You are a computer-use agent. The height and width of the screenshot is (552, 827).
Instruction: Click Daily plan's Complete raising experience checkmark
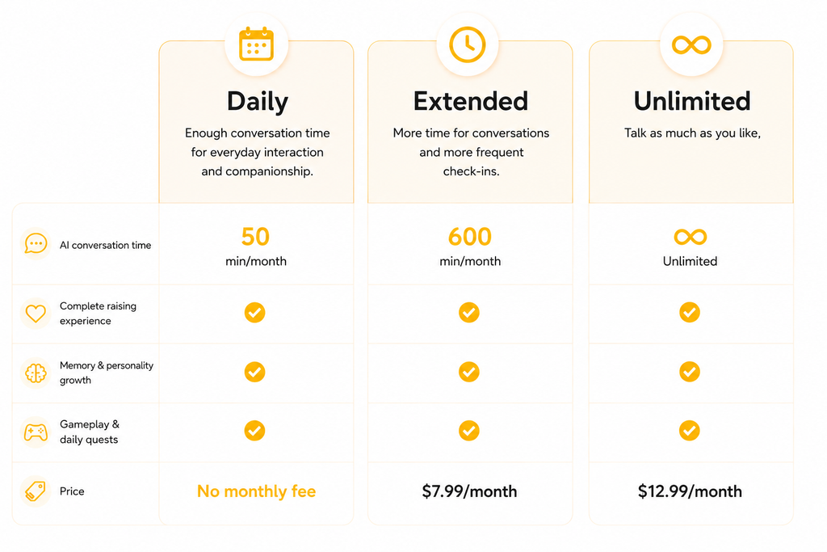point(254,313)
